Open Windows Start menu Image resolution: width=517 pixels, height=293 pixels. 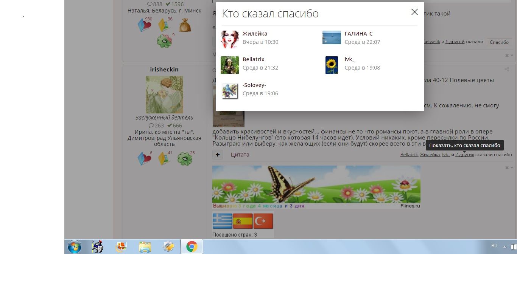[x=75, y=247]
